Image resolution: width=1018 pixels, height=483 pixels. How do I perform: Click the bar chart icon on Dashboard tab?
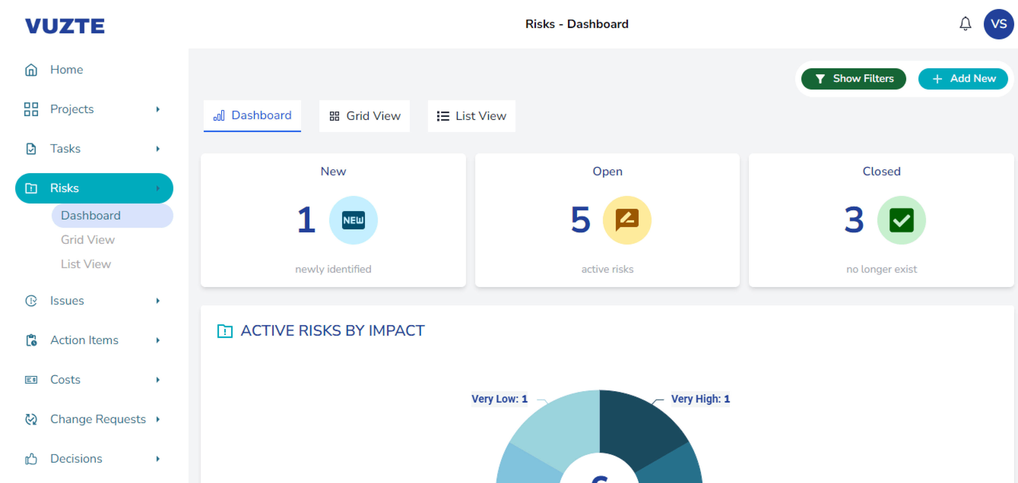[x=219, y=115]
